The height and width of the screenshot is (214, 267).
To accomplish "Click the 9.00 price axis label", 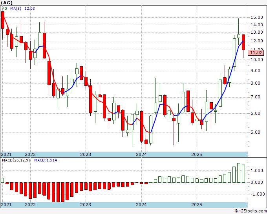I will (256, 71).
